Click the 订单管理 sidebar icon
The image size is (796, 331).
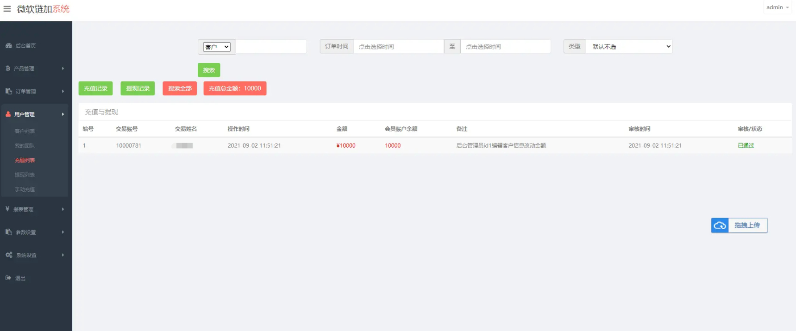[8, 91]
